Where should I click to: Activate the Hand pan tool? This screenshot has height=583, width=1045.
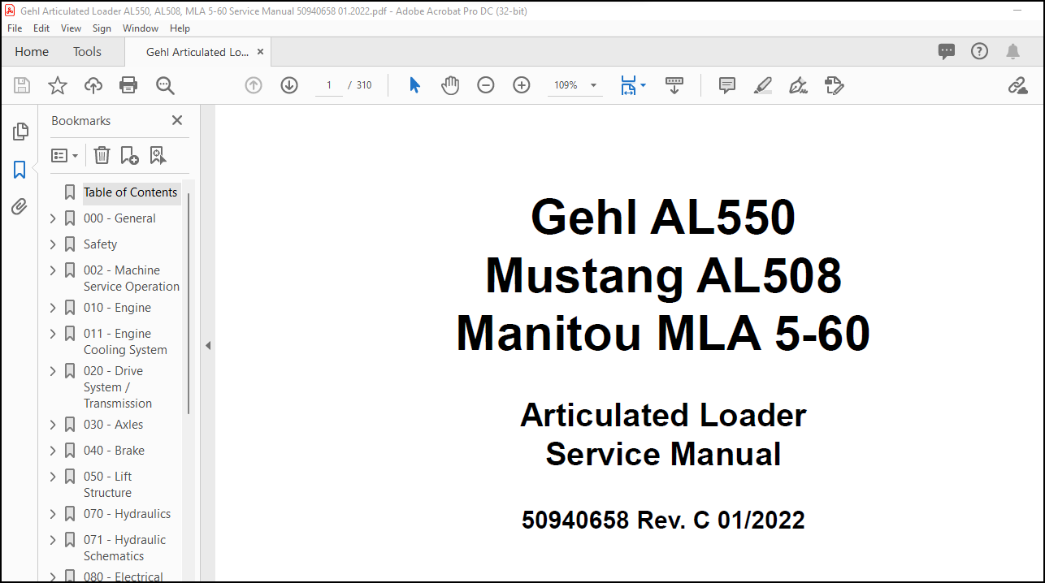click(450, 85)
